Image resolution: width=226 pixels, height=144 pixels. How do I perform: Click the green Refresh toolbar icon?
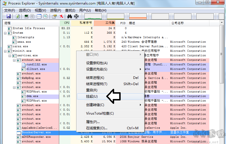[18, 16]
